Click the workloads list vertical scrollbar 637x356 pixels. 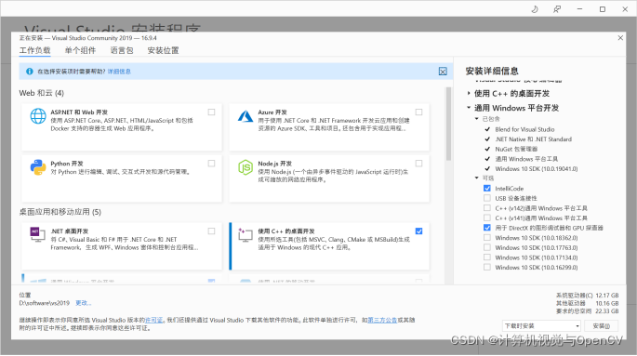click(x=448, y=124)
